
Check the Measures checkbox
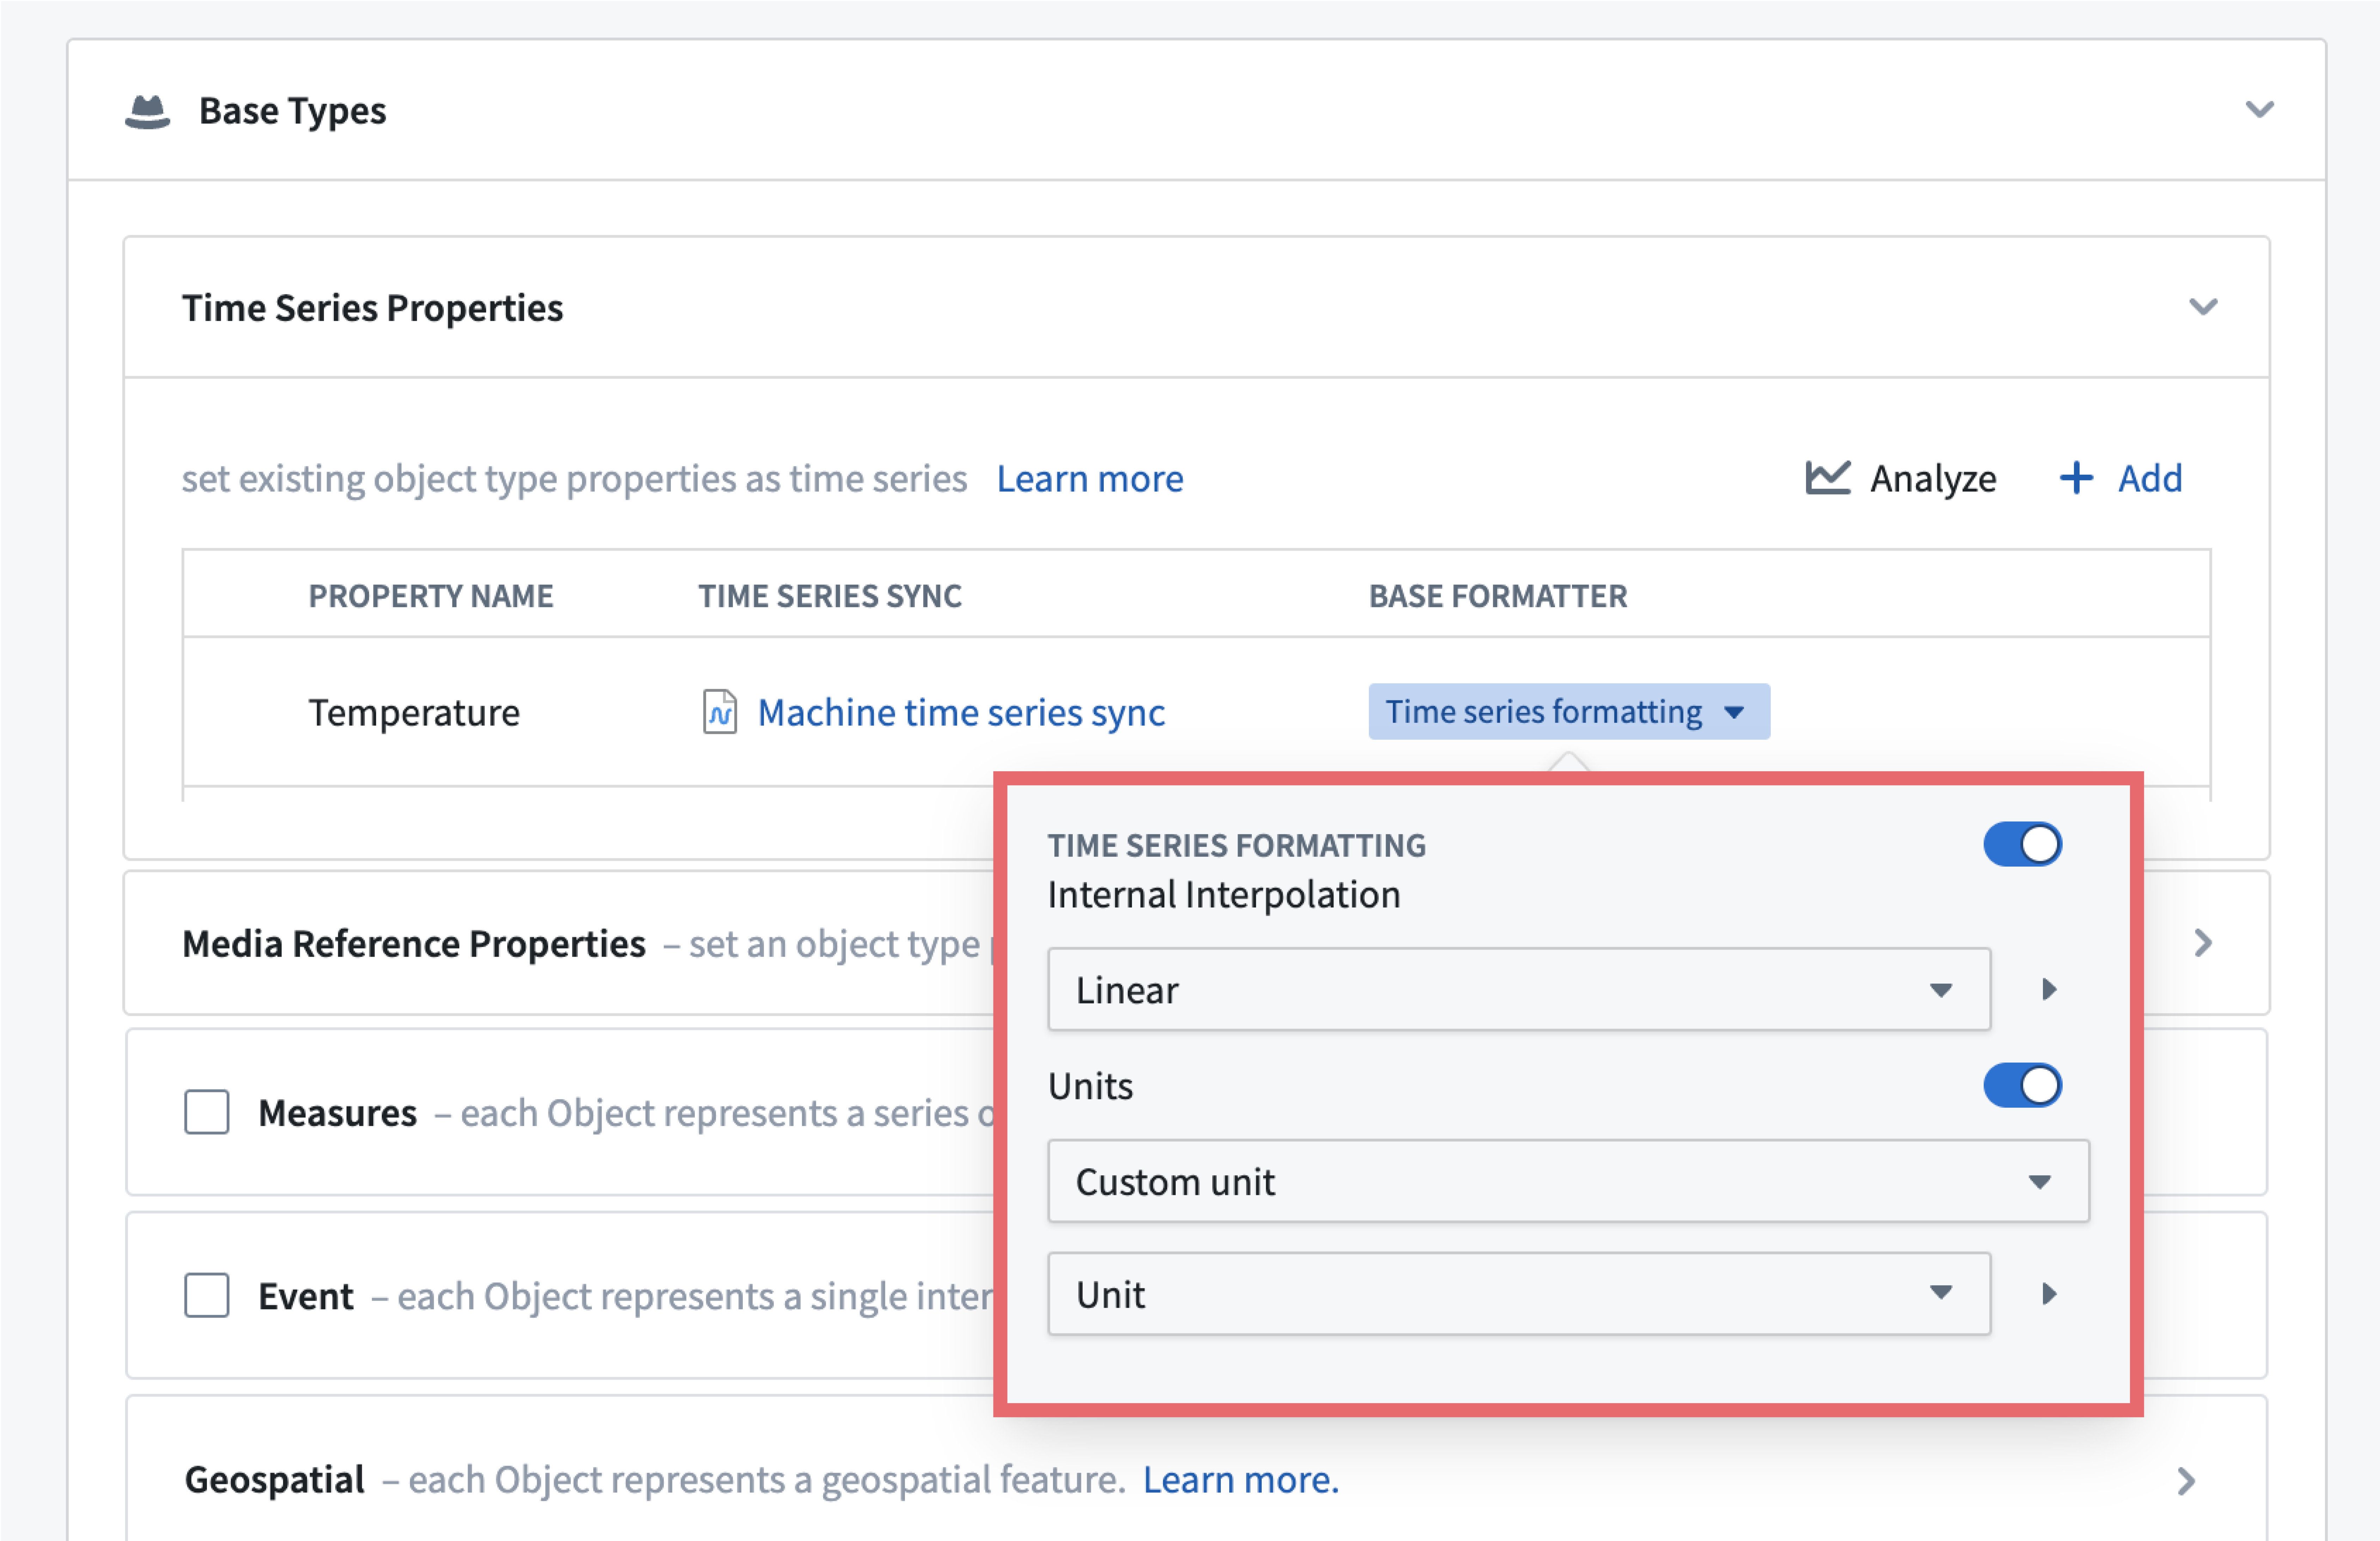coord(207,1112)
